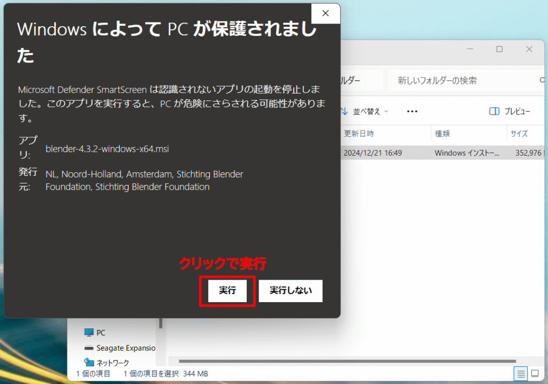Maximize the Explorer window
Viewport: 548px width, 384px height.
click(x=499, y=49)
